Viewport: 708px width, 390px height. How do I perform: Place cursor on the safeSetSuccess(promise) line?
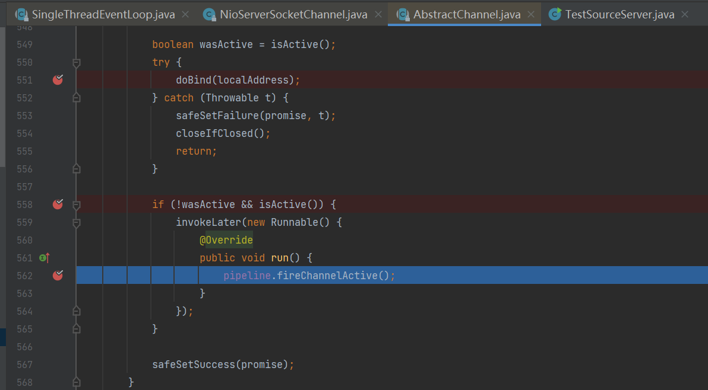[x=223, y=365]
